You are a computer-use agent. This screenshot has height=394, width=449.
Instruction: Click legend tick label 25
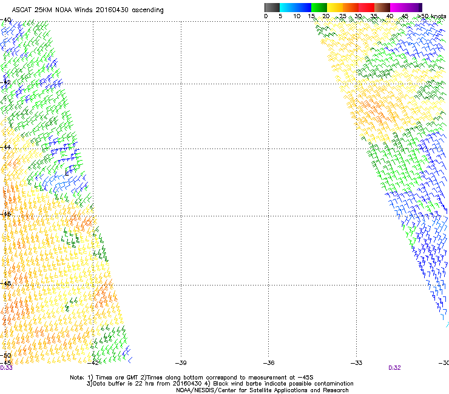343,16
